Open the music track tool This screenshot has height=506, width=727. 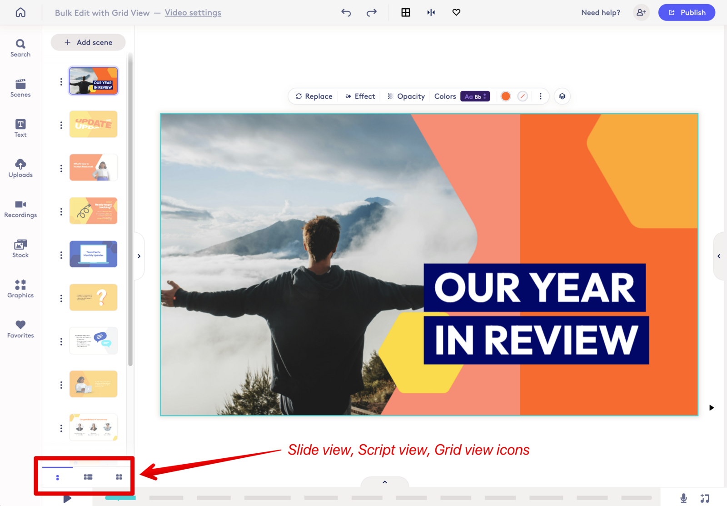(x=705, y=498)
